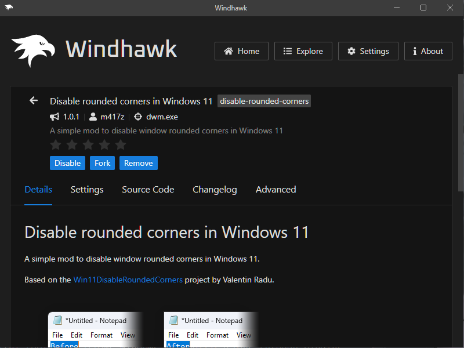Remove the installed mod

pyautogui.click(x=138, y=163)
